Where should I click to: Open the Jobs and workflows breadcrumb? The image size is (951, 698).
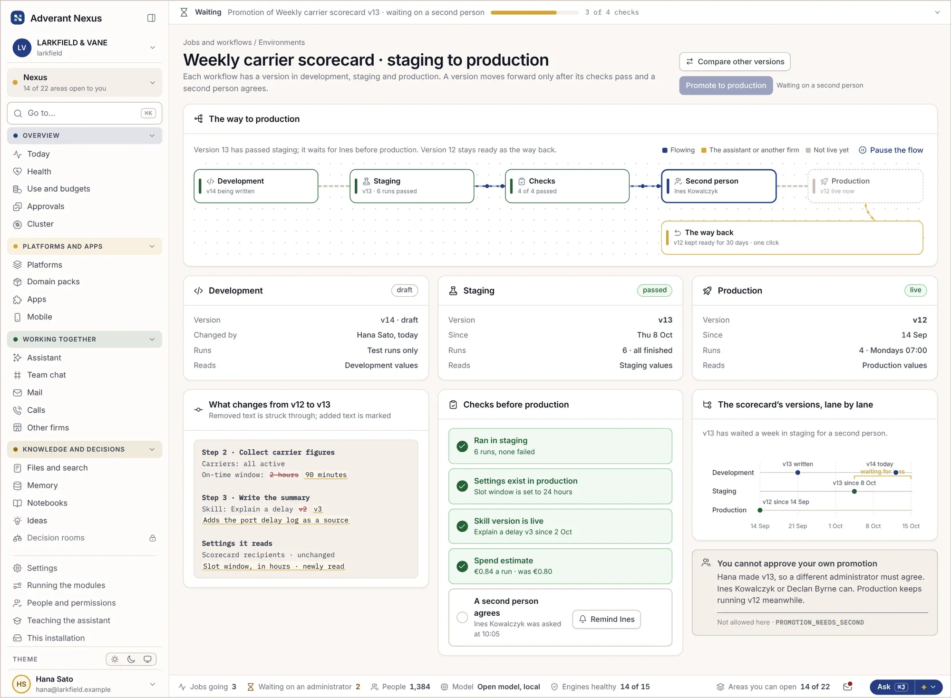pos(217,42)
